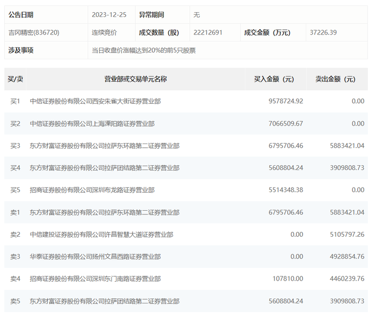Click the 异常期间 label
The image size is (371, 314).
152,15
